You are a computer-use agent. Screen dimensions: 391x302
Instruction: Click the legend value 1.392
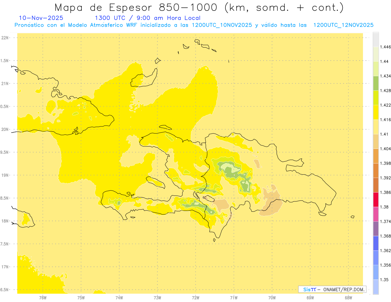click(385, 178)
